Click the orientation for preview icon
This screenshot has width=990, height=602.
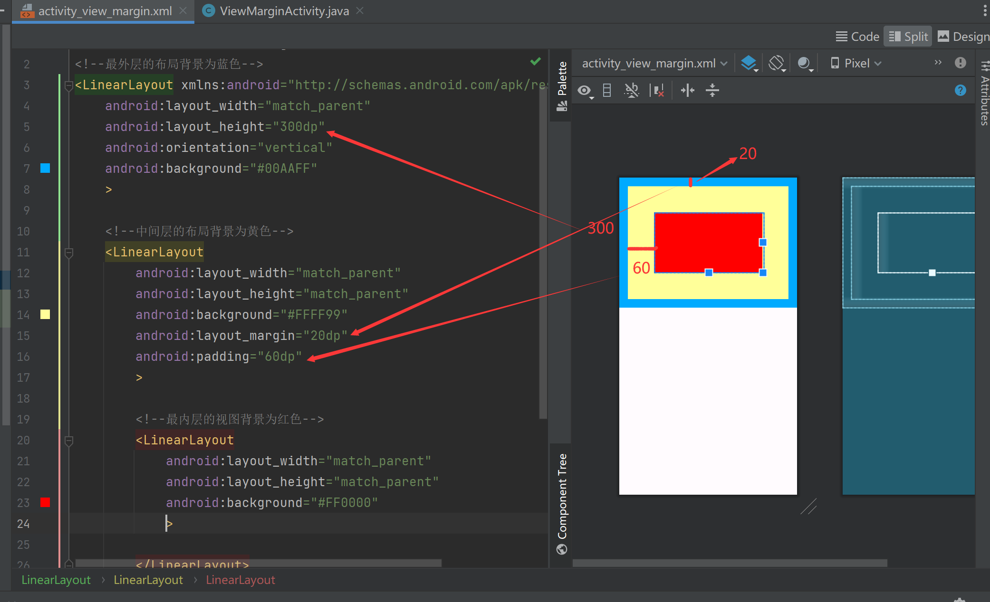[x=777, y=63]
